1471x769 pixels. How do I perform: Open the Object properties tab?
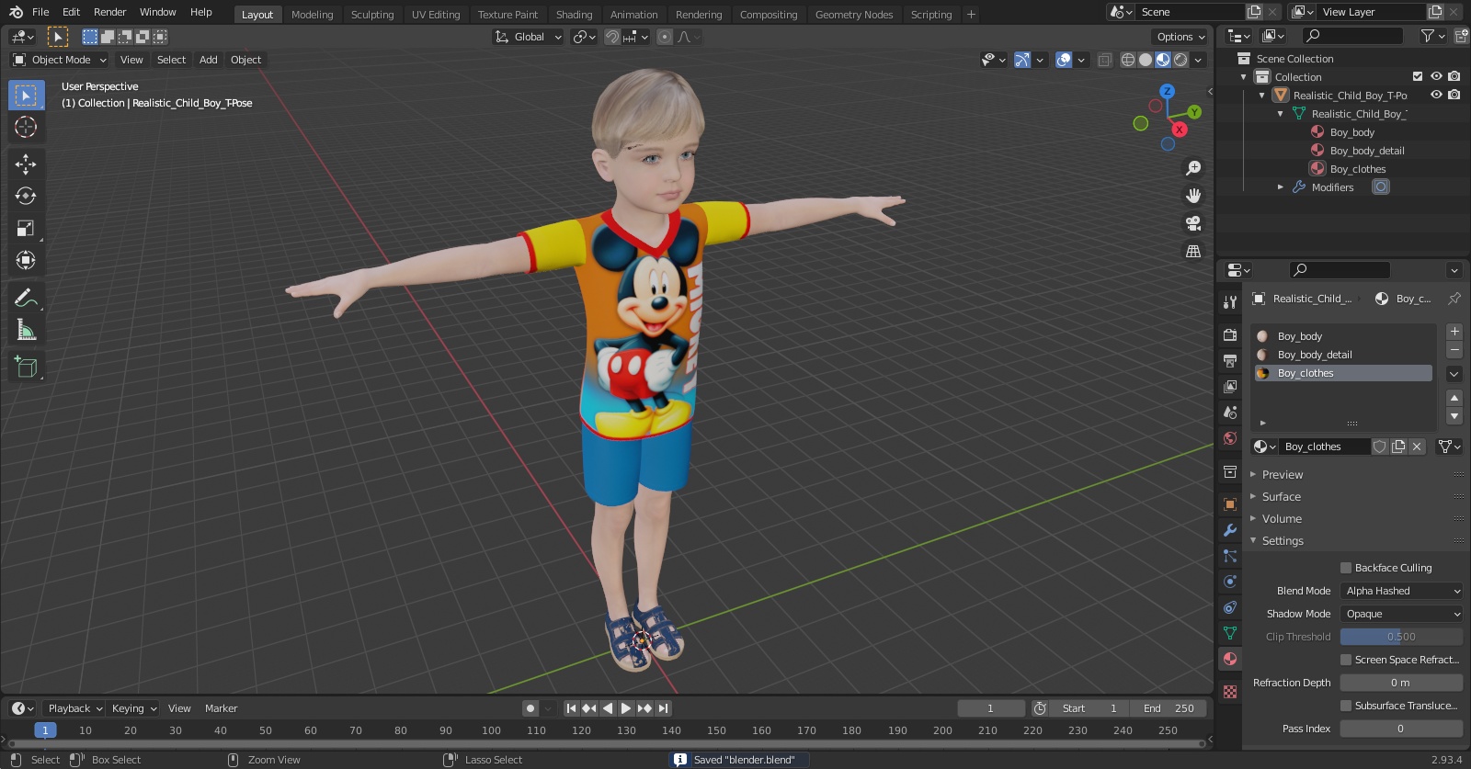point(1230,504)
